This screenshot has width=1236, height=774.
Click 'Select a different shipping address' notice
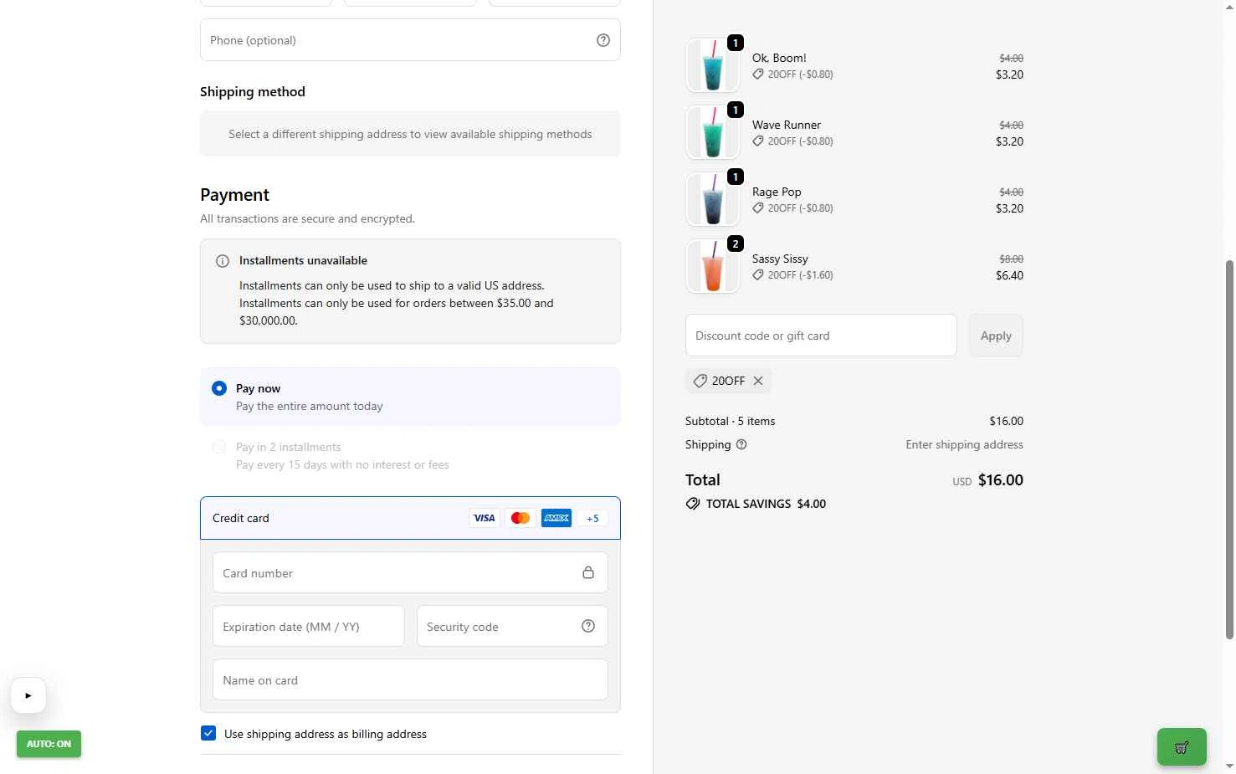410,134
